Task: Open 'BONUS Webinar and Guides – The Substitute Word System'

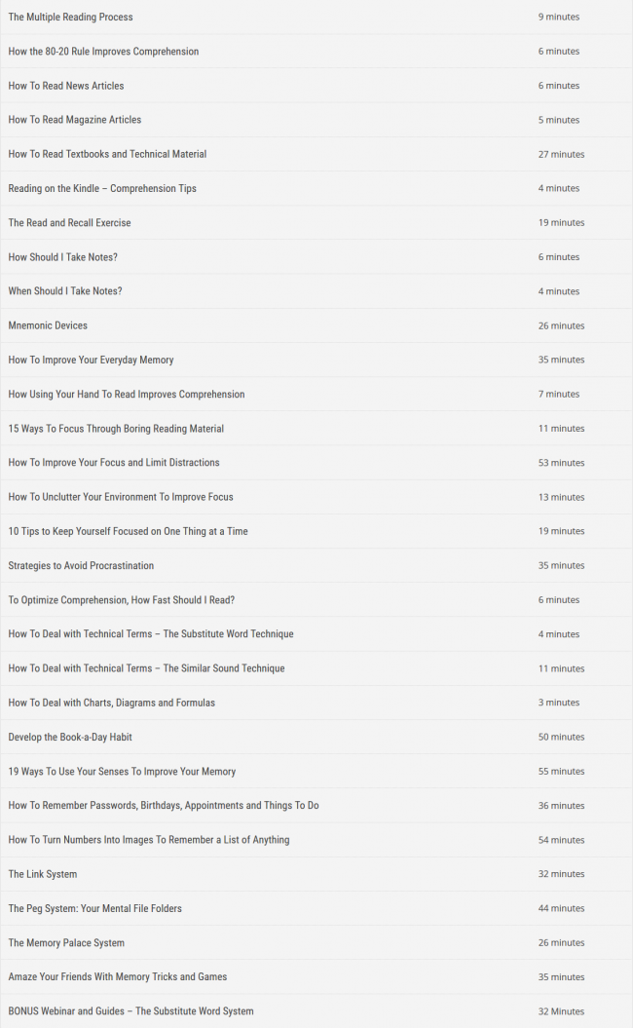Action: (130, 1011)
